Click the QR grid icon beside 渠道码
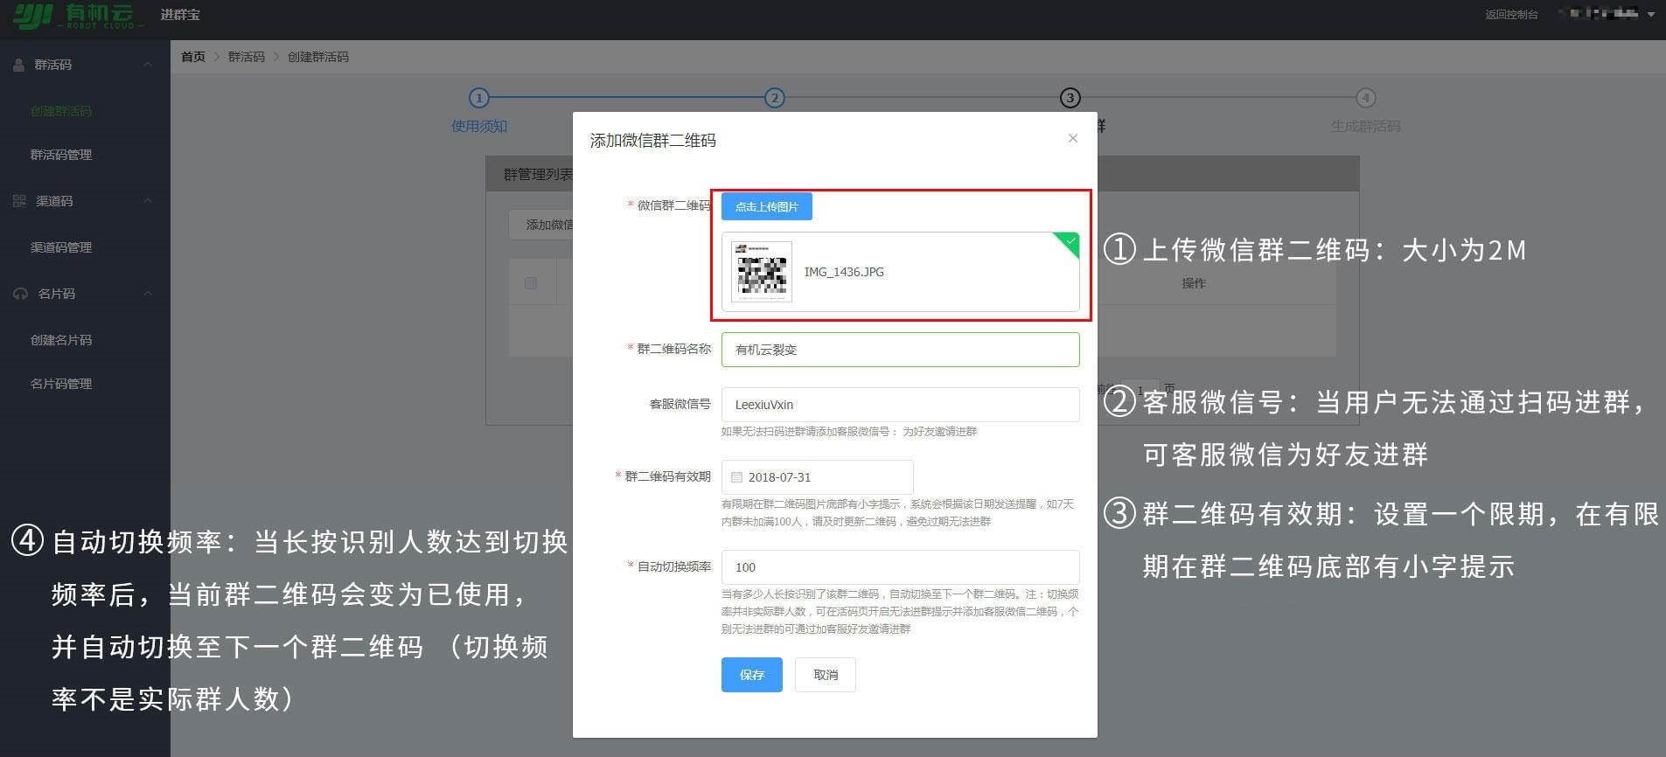This screenshot has height=757, width=1666. tap(19, 201)
